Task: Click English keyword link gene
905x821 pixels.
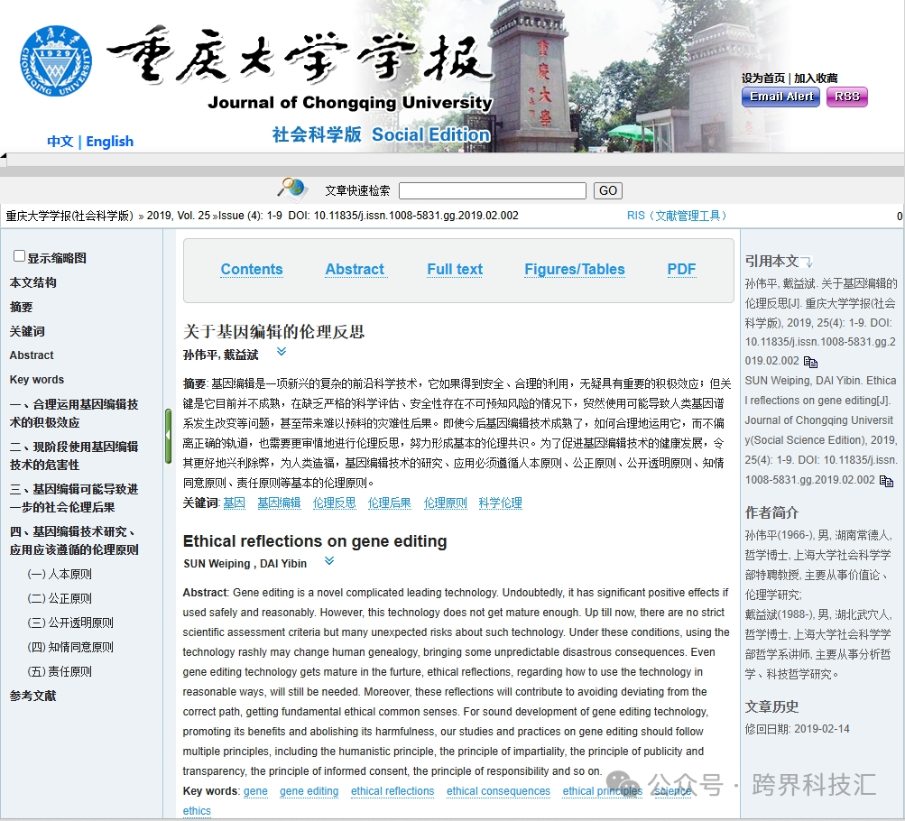Action: (x=255, y=791)
